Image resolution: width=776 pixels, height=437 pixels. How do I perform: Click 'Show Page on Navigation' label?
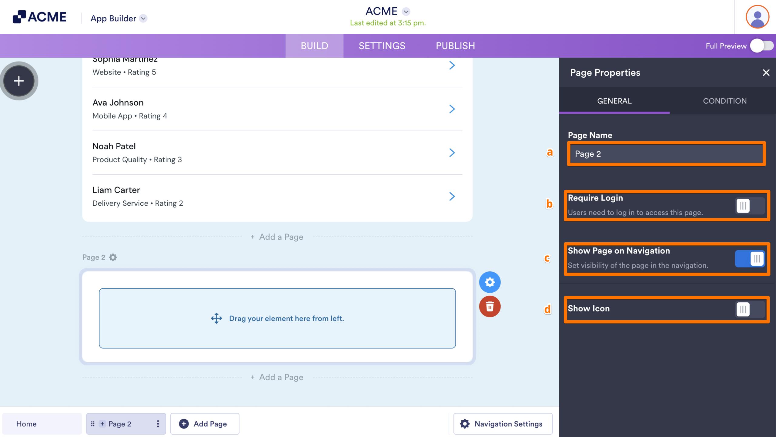click(619, 251)
